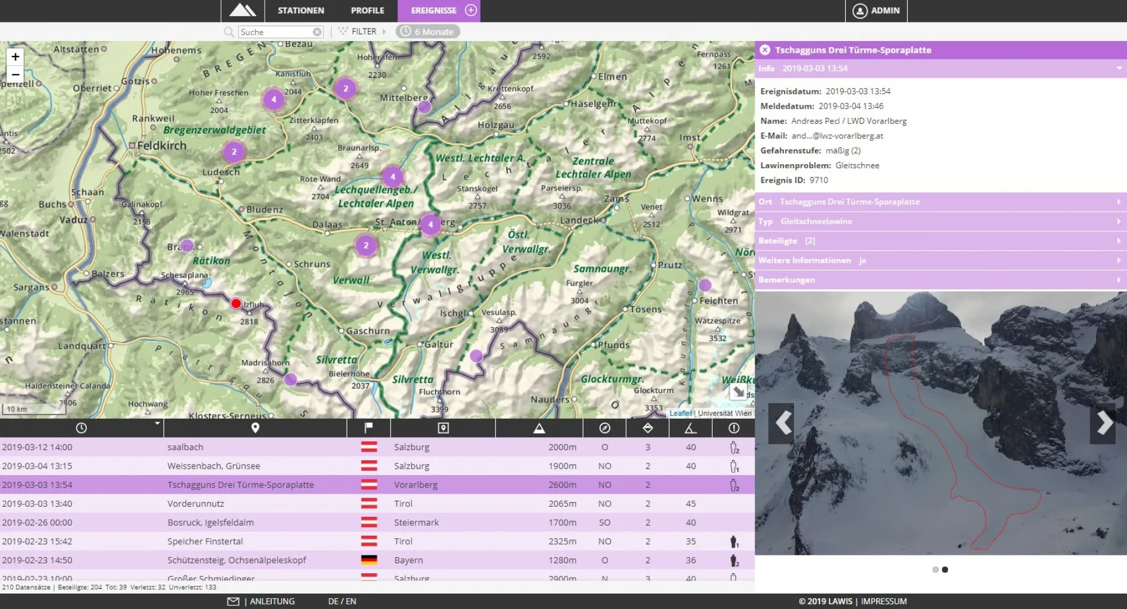The width and height of the screenshot is (1127, 609).
Task: Sort table by location pin icon
Action: point(255,428)
